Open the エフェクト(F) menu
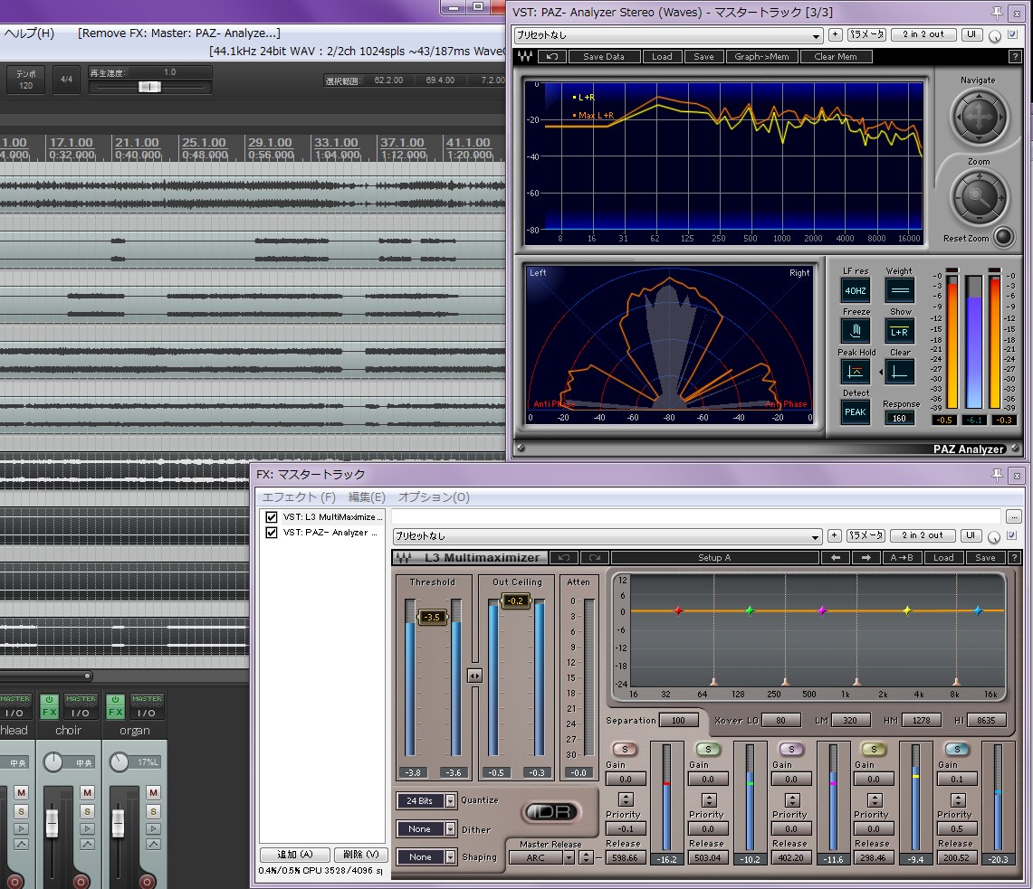 (299, 497)
